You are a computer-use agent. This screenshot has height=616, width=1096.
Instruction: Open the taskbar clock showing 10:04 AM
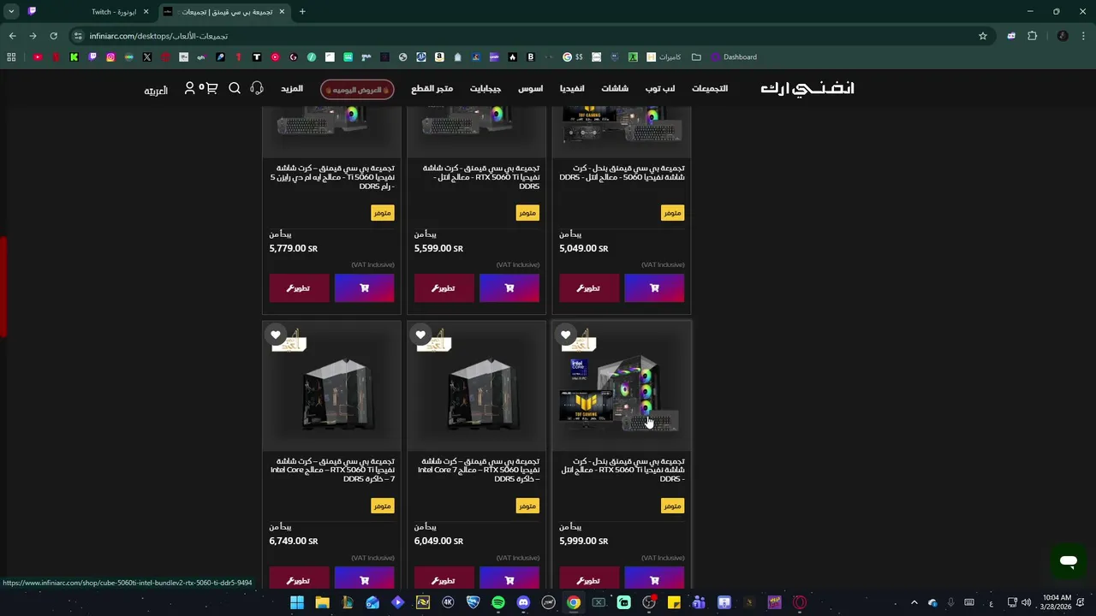[1057, 602]
